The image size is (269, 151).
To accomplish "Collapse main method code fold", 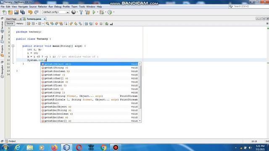I will pyautogui.click(x=13, y=46).
